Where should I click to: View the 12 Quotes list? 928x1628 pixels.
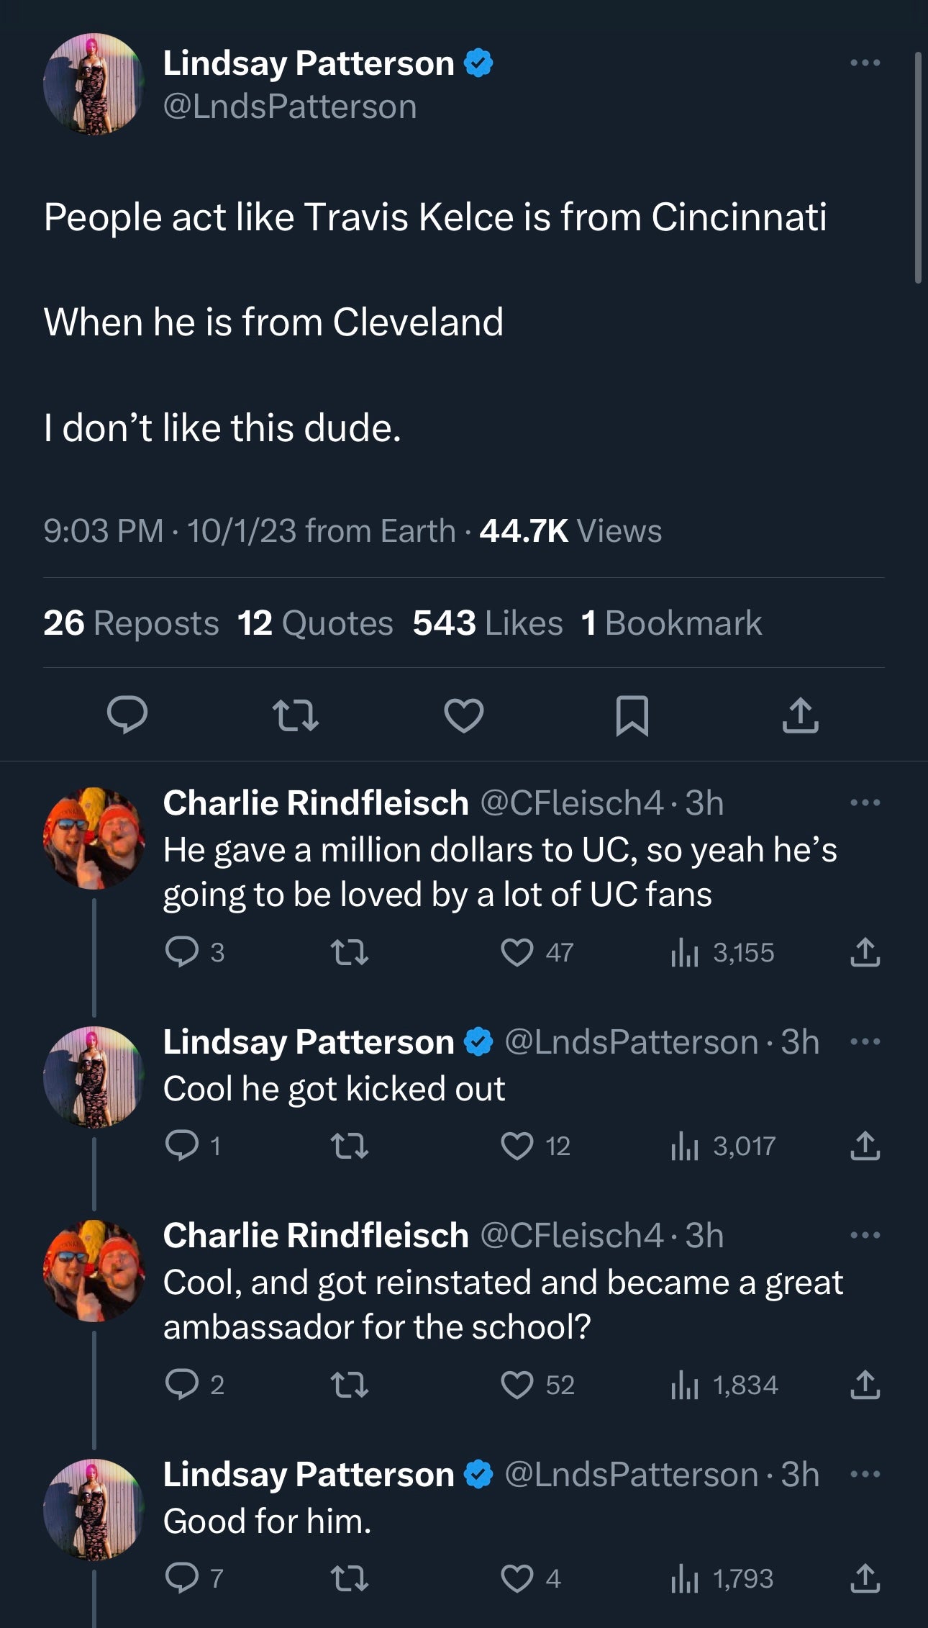click(x=315, y=623)
